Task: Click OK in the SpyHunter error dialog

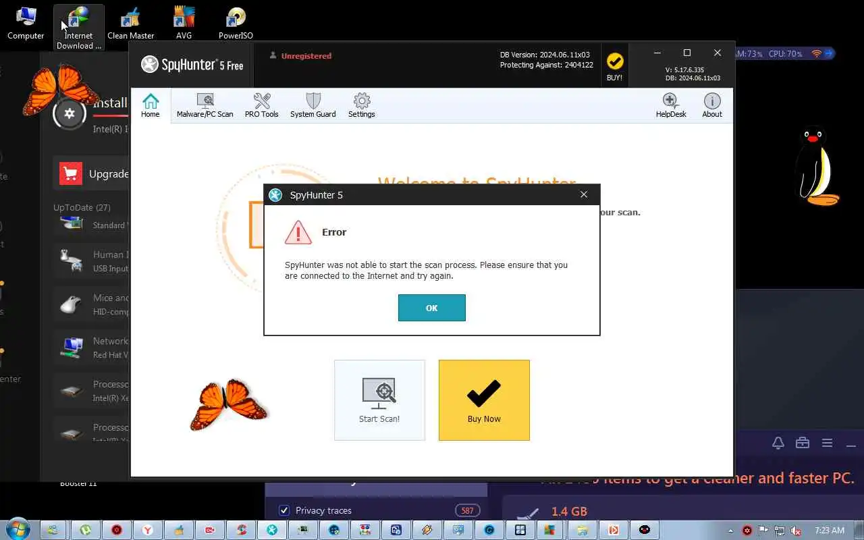Action: pyautogui.click(x=431, y=308)
